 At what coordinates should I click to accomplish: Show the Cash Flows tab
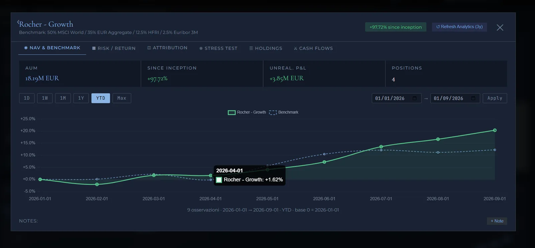click(313, 48)
